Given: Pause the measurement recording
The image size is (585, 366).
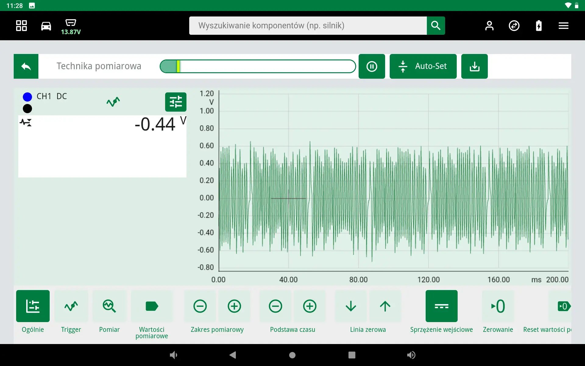Looking at the screenshot, I should (372, 66).
